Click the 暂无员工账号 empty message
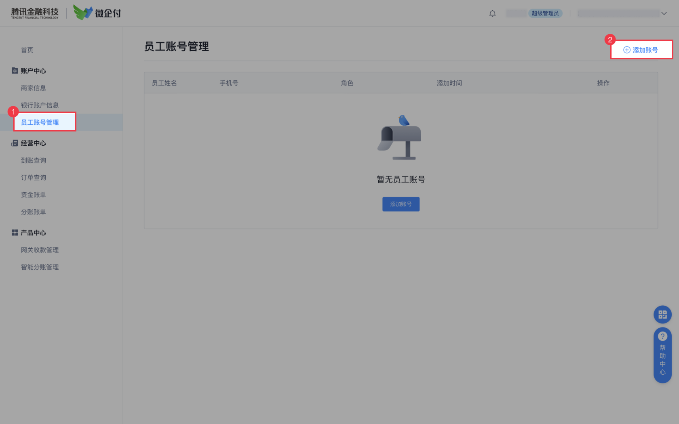Screen dimensions: 679x424 tap(401, 179)
